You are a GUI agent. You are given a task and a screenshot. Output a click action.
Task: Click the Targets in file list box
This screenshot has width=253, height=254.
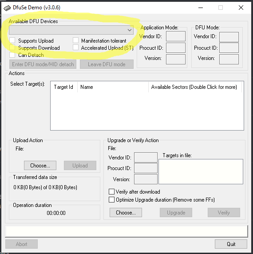click(x=201, y=171)
